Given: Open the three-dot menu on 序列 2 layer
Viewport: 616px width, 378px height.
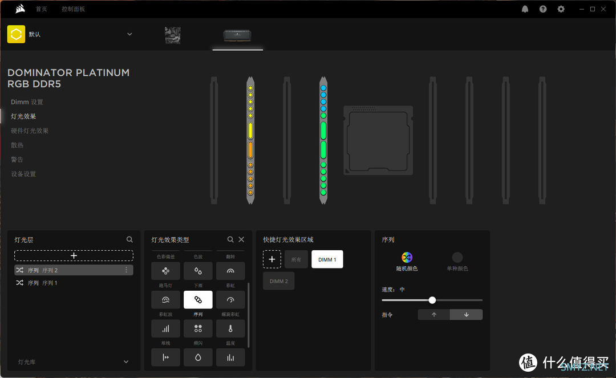Looking at the screenshot, I should pos(126,270).
